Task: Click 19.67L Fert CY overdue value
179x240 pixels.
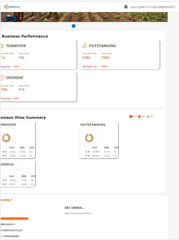Action: pos(13,180)
